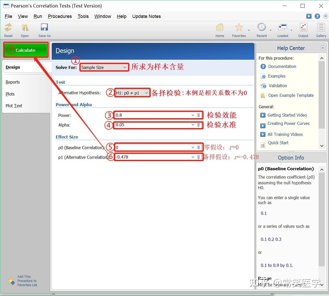Go to Home via house icon
The height and width of the screenshot is (296, 329).
point(220,27)
